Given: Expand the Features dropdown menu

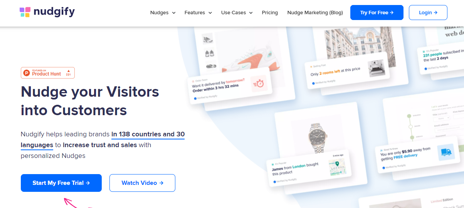Looking at the screenshot, I should click(198, 12).
